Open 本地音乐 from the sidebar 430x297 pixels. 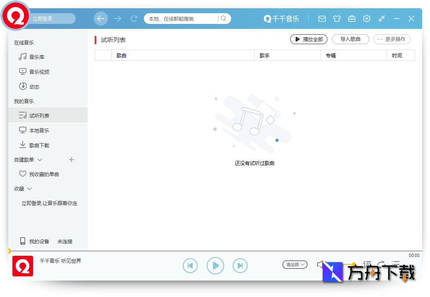[39, 130]
